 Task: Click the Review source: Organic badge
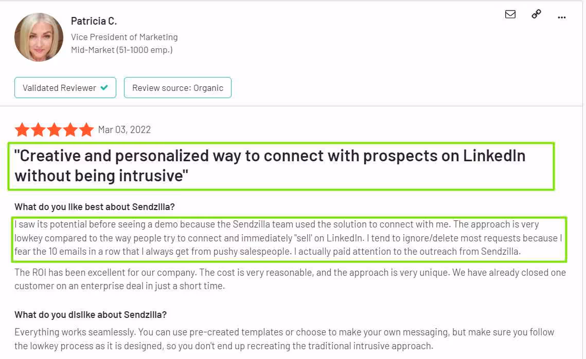[177, 87]
